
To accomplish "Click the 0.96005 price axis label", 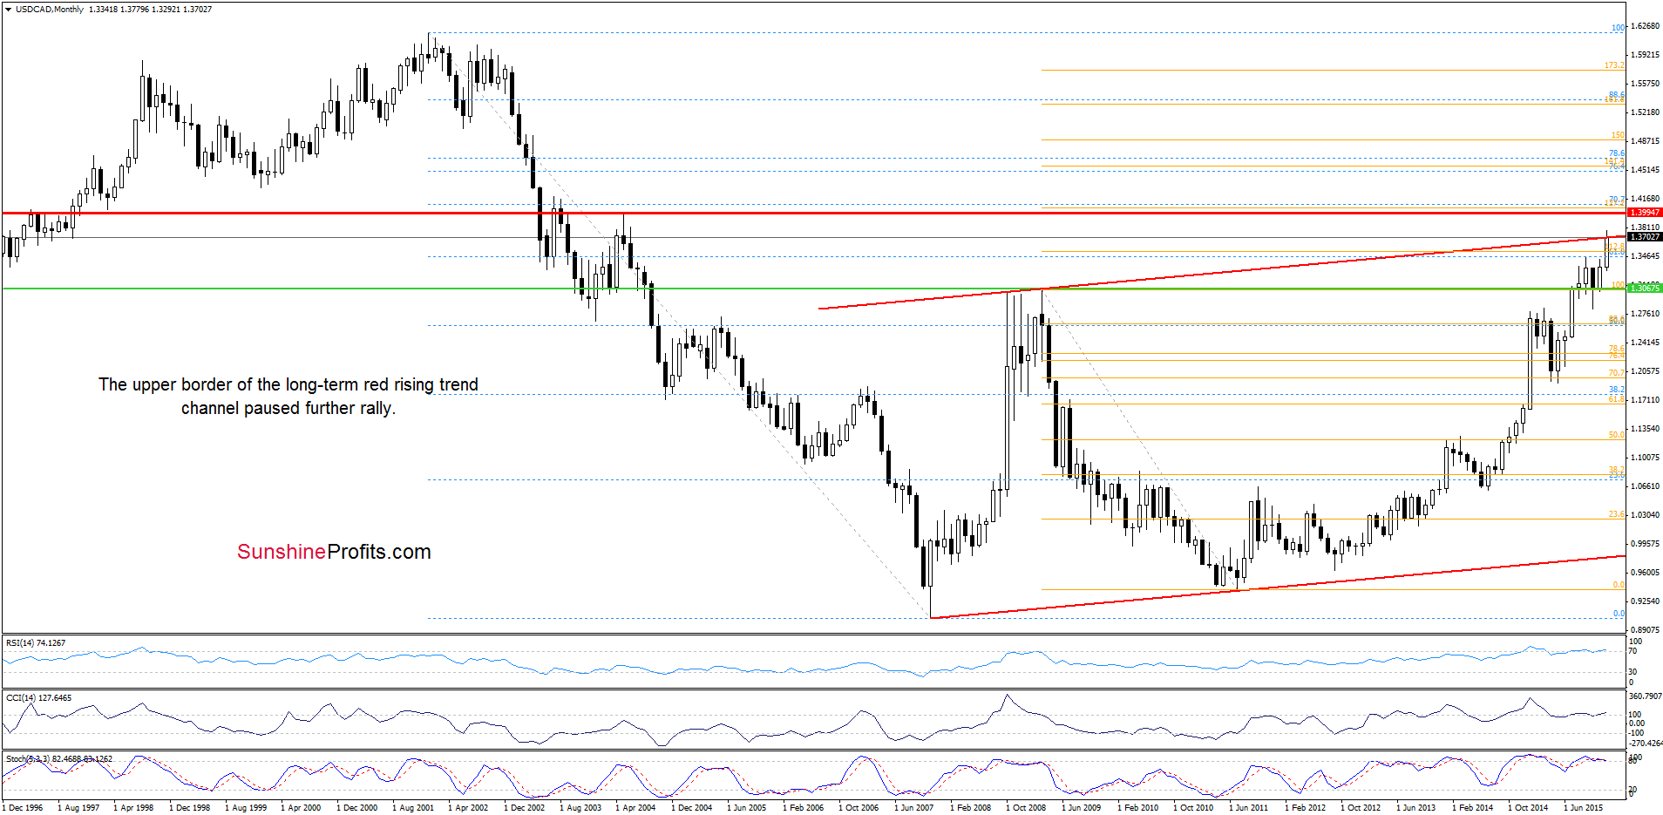I will pyautogui.click(x=1645, y=573).
